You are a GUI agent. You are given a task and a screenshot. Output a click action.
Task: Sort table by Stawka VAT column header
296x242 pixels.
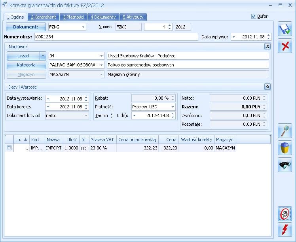pyautogui.click(x=102, y=140)
